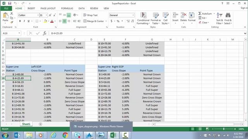Click the Paste clipboard icon
The width and height of the screenshot is (248, 139).
pos(5,15)
